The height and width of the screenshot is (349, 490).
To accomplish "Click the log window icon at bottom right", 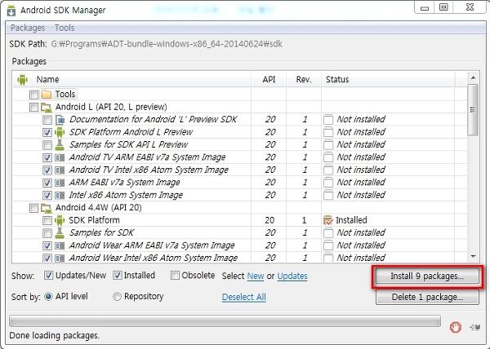I will coord(475,327).
